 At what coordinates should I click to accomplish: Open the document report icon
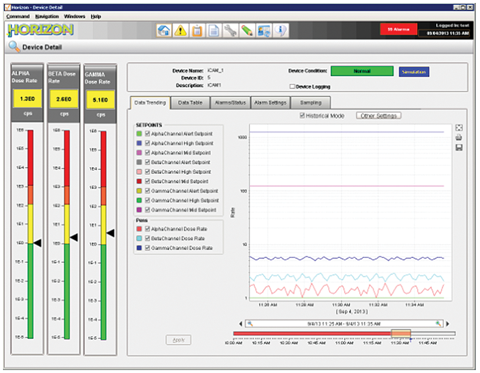pos(213,30)
